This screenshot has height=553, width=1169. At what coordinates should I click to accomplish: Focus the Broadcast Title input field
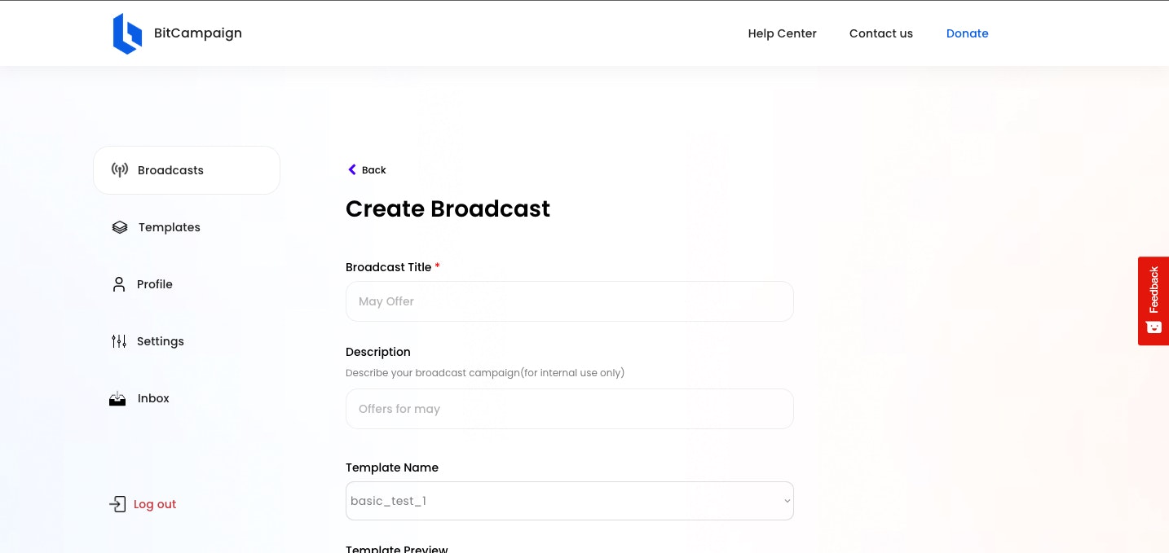[x=570, y=301]
